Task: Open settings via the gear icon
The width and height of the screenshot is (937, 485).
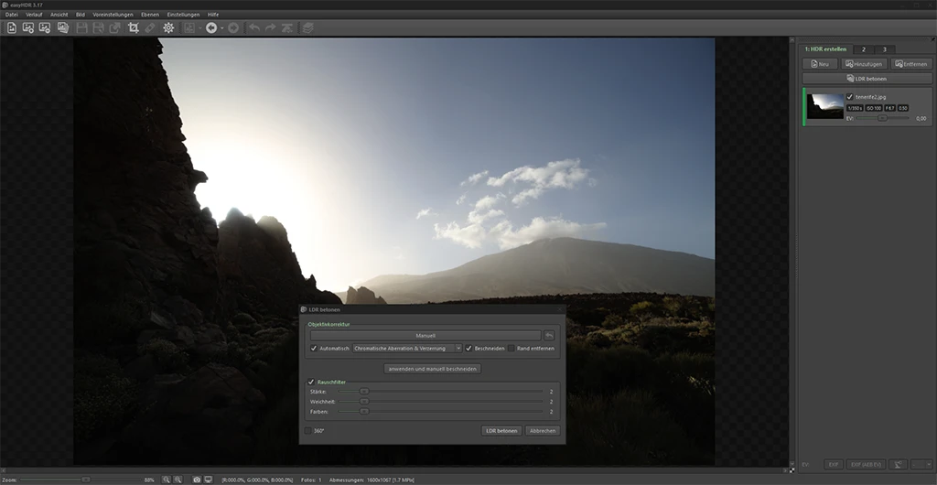Action: click(x=168, y=27)
